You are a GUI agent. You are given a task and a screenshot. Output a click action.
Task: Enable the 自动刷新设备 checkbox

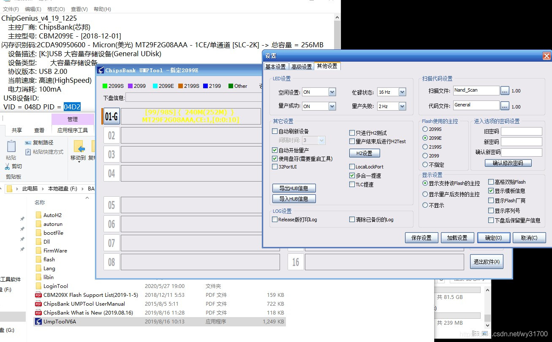point(275,131)
